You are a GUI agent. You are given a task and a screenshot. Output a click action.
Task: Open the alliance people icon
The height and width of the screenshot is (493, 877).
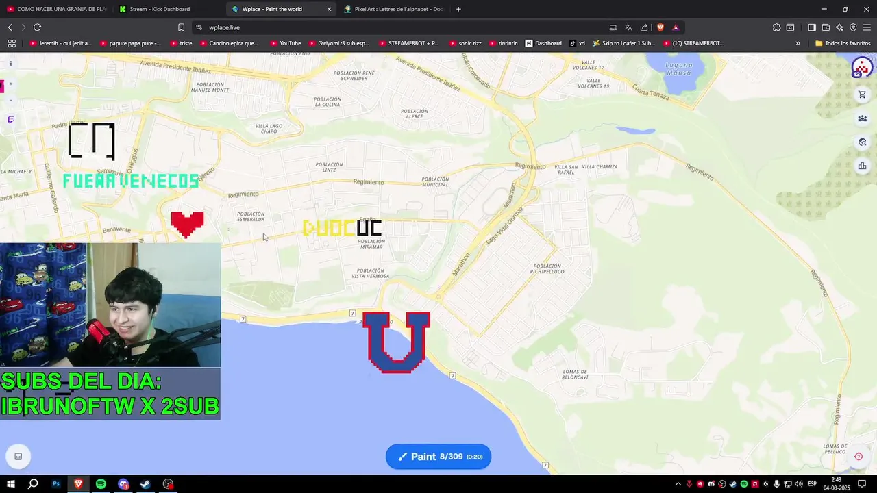(862, 118)
